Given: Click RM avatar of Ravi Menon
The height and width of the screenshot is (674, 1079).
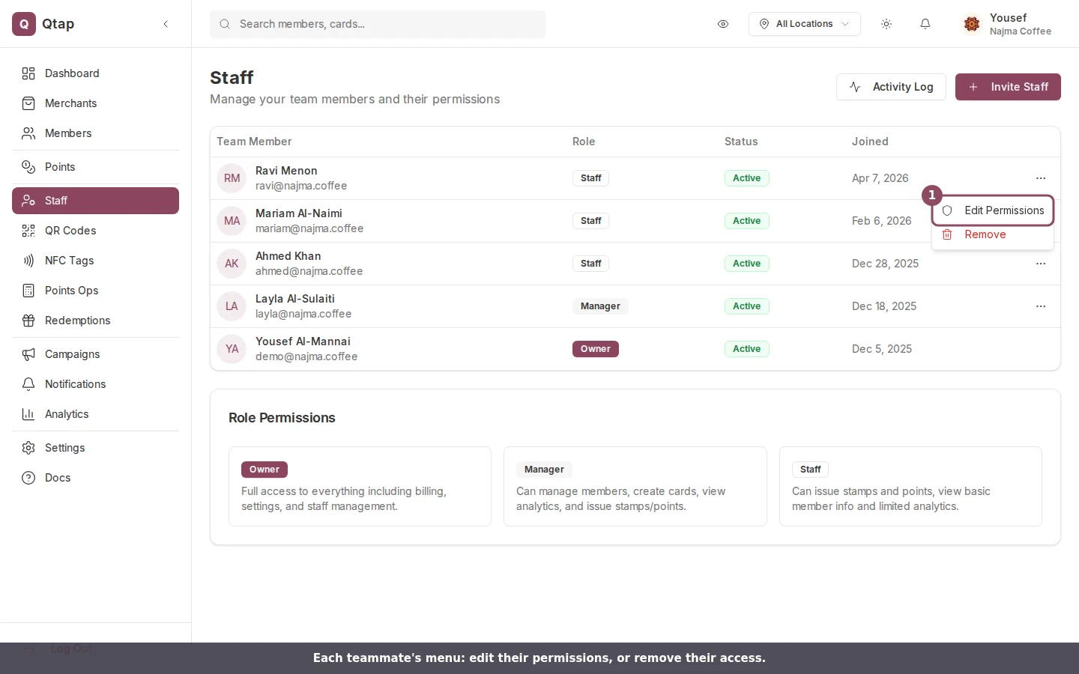Looking at the screenshot, I should [232, 178].
